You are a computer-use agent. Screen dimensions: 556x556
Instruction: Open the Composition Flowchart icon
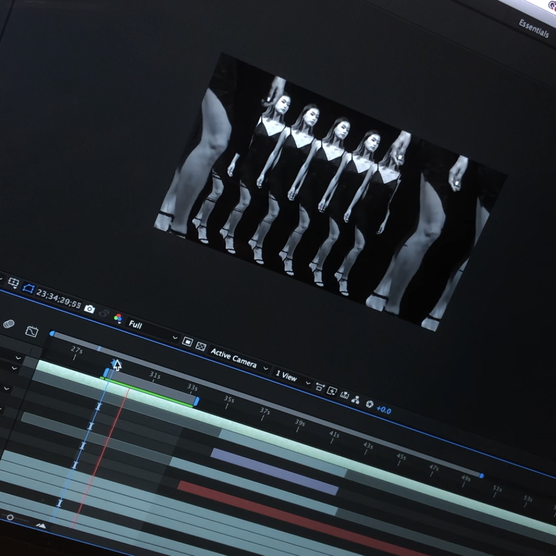pos(355,399)
